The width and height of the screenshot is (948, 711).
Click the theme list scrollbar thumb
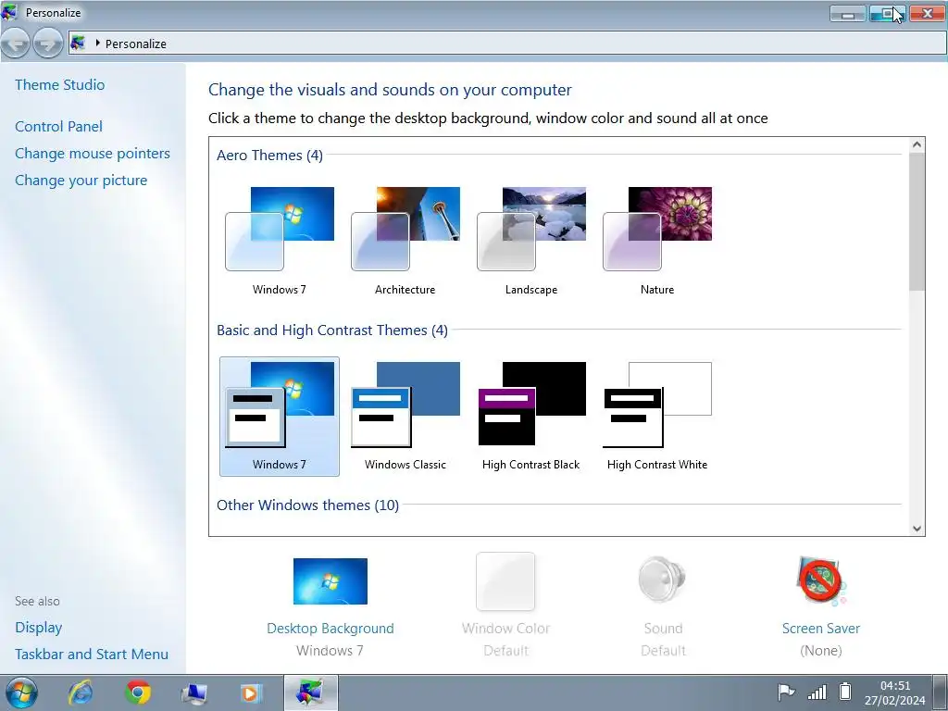click(x=917, y=222)
